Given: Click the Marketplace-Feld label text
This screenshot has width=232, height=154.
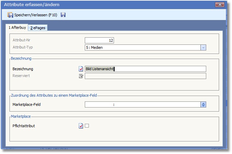Looking at the screenshot, I should (26, 104).
